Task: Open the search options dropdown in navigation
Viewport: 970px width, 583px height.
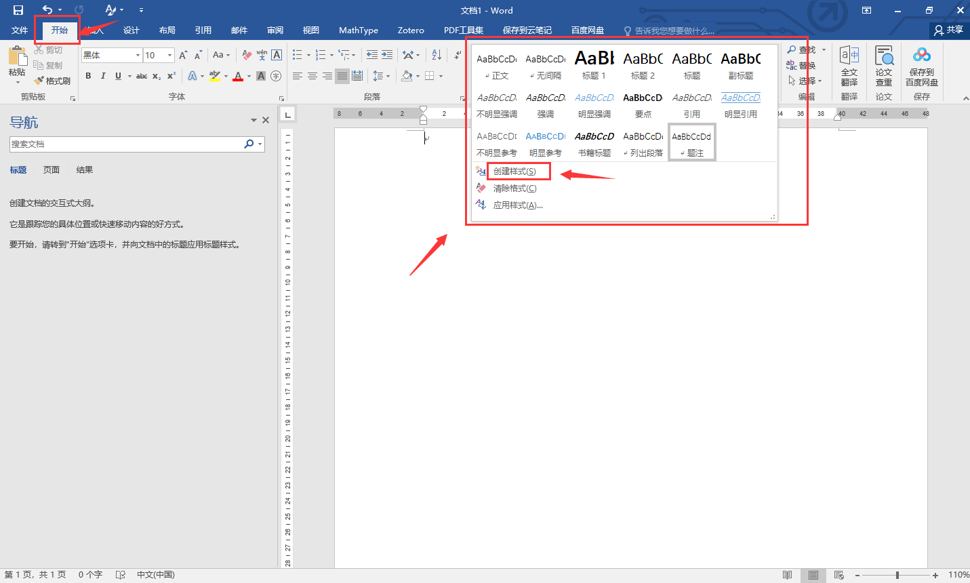Action: pyautogui.click(x=260, y=144)
